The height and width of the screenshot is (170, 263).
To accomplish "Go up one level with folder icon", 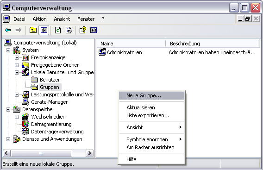I will (33, 30).
